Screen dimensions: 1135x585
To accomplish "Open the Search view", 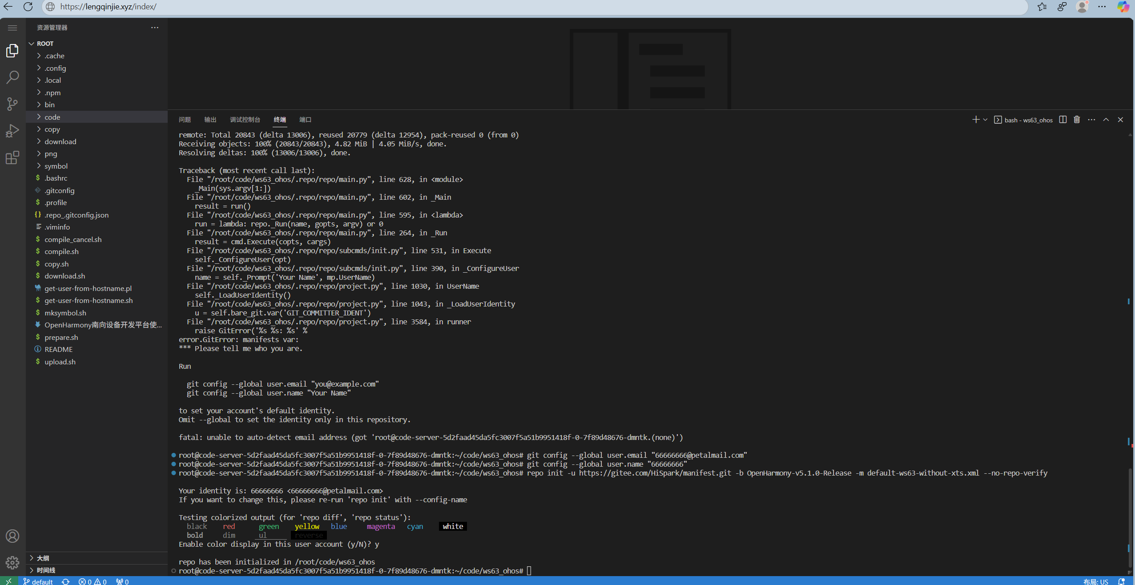I will click(x=12, y=77).
